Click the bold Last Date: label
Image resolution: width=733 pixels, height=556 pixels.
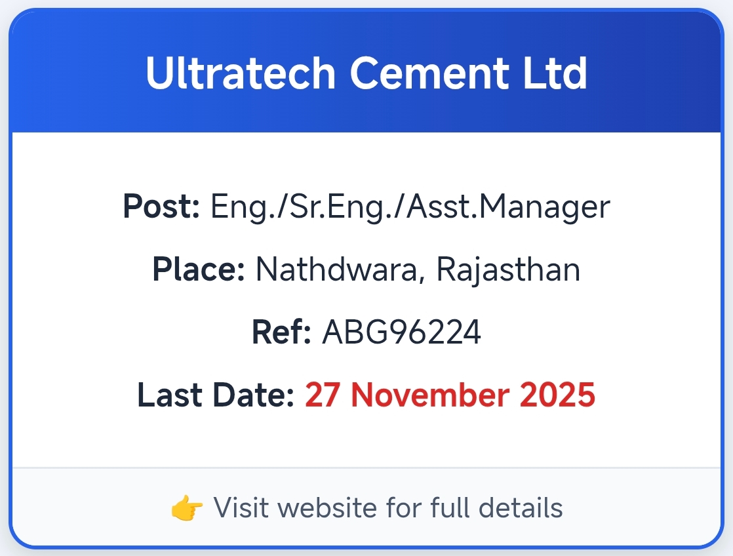(x=216, y=395)
